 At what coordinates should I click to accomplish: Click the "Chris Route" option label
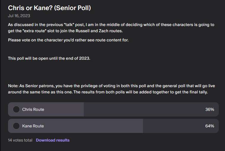click(33, 109)
